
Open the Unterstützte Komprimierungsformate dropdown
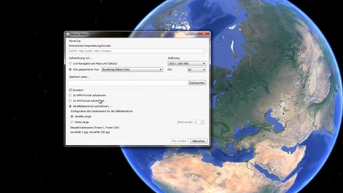(x=137, y=51)
